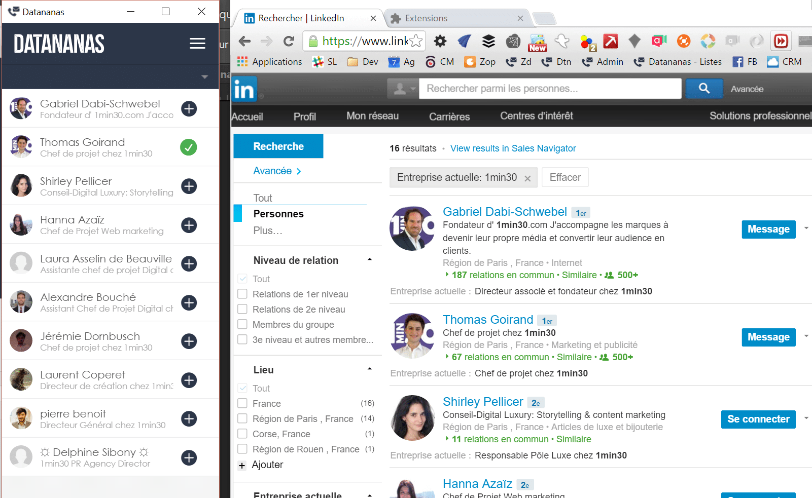812x498 pixels.
Task: Check Corse, France location filter
Action: (242, 434)
